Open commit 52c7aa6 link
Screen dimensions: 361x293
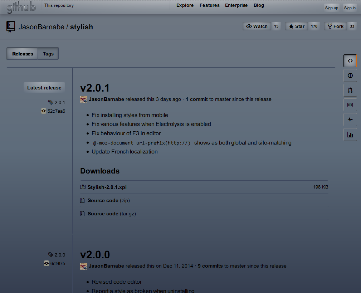(x=56, y=111)
